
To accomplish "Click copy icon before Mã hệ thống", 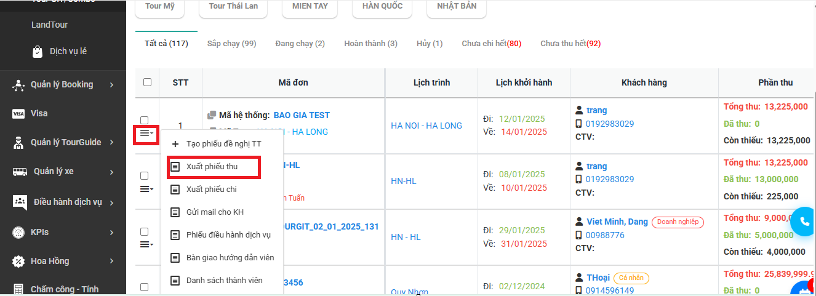I will click(x=212, y=115).
